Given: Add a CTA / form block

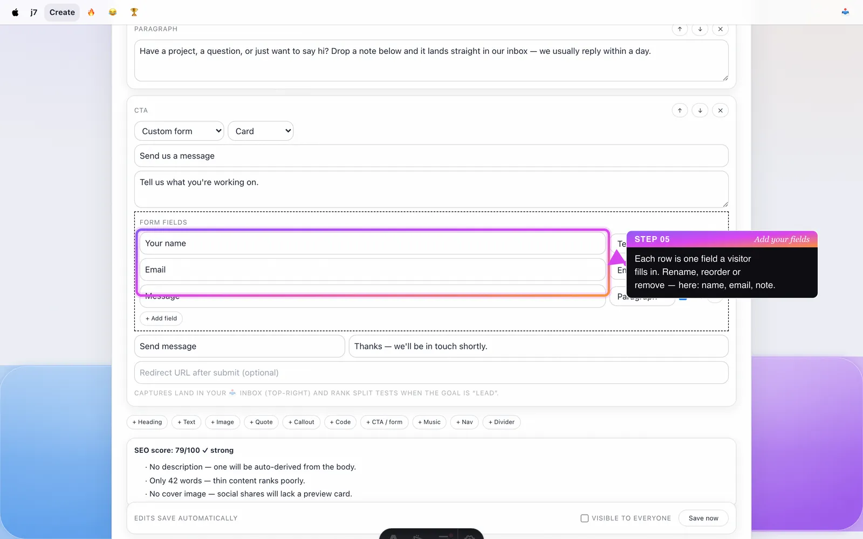Looking at the screenshot, I should pos(385,422).
